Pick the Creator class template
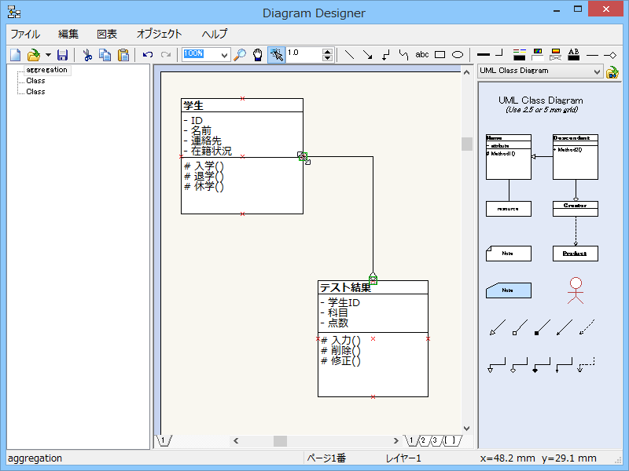The image size is (629, 471). point(576,209)
